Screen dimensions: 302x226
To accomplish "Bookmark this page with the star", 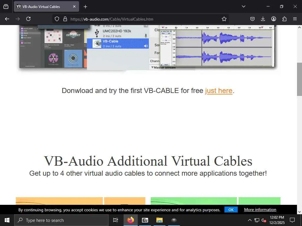I will (224, 19).
